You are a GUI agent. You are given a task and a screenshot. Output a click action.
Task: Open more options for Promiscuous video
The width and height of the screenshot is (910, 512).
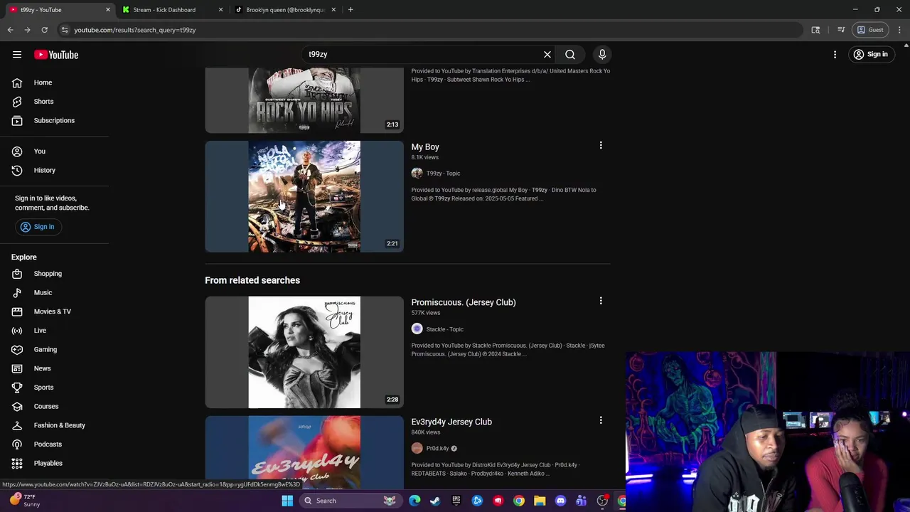(x=601, y=302)
